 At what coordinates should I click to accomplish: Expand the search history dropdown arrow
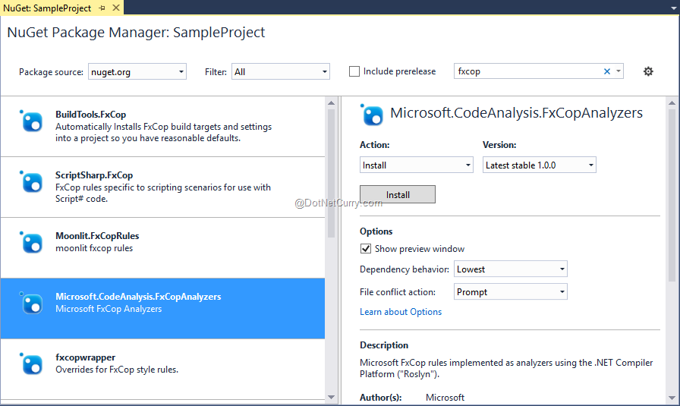coord(619,71)
